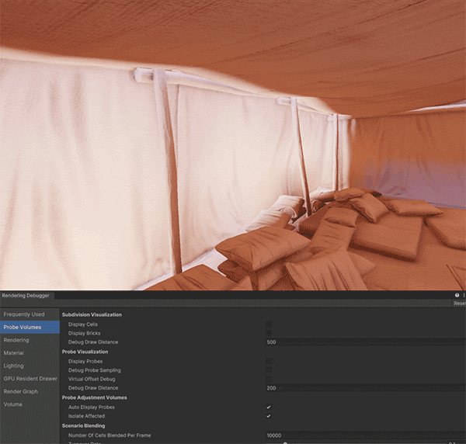Enable the Display Bricks checkbox
The height and width of the screenshot is (444, 466).
[269, 333]
